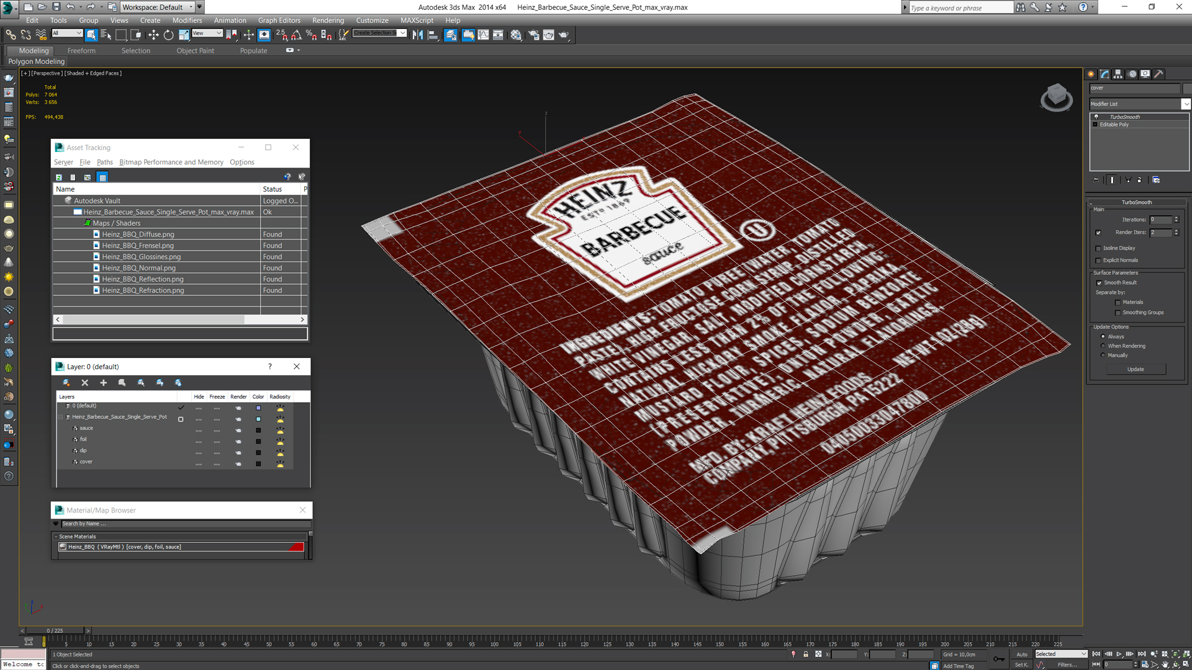Select the Manually update radio button
The image size is (1192, 670).
(x=1103, y=355)
